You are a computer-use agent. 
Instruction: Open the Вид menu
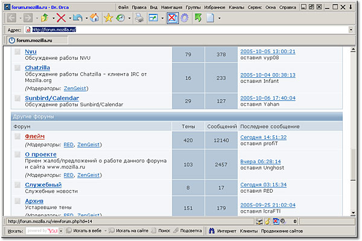tap(153, 7)
